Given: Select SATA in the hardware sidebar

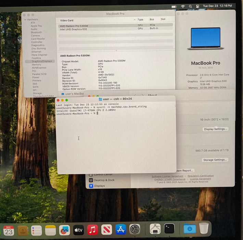Looking at the screenshot, I should 36,87.
